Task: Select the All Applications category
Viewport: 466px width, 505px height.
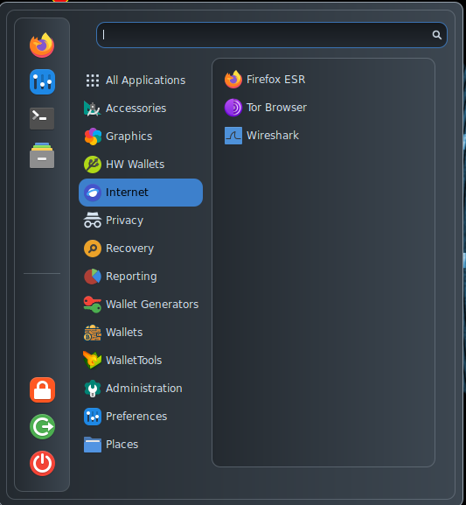Action: pyautogui.click(x=141, y=81)
